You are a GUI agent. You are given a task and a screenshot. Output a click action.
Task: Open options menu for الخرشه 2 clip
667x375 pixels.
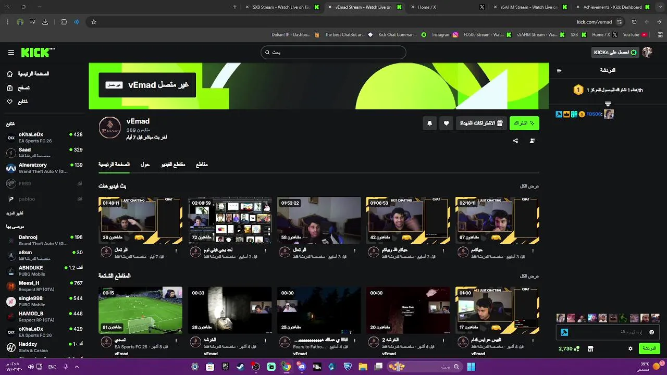443,341
